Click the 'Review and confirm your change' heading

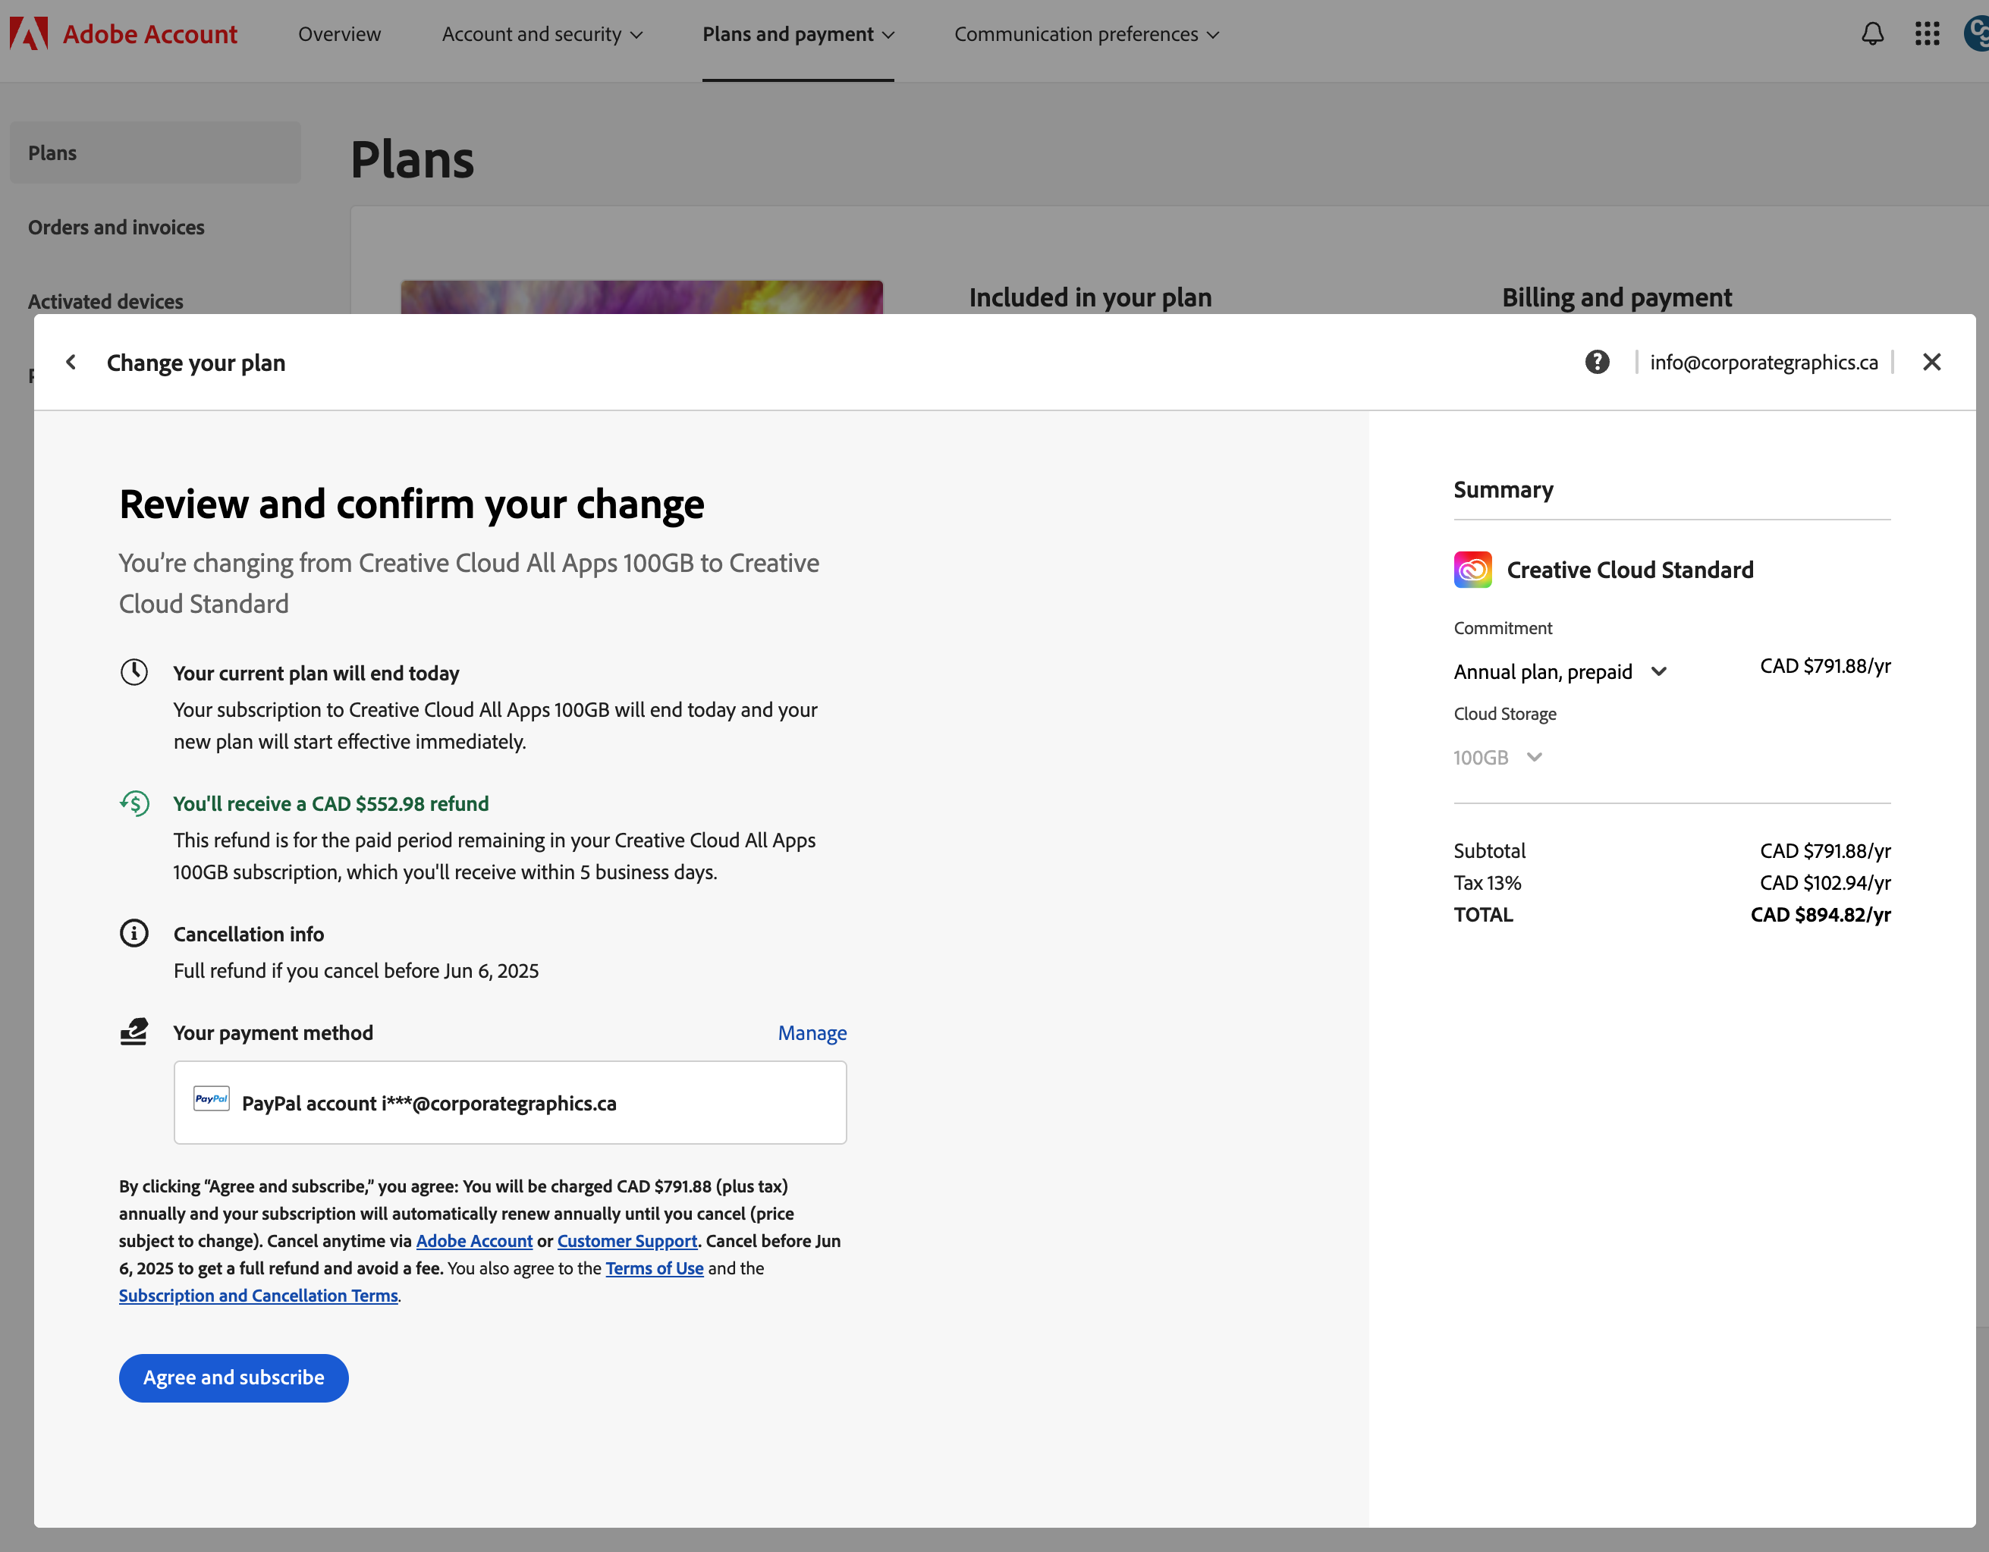pyautogui.click(x=412, y=504)
